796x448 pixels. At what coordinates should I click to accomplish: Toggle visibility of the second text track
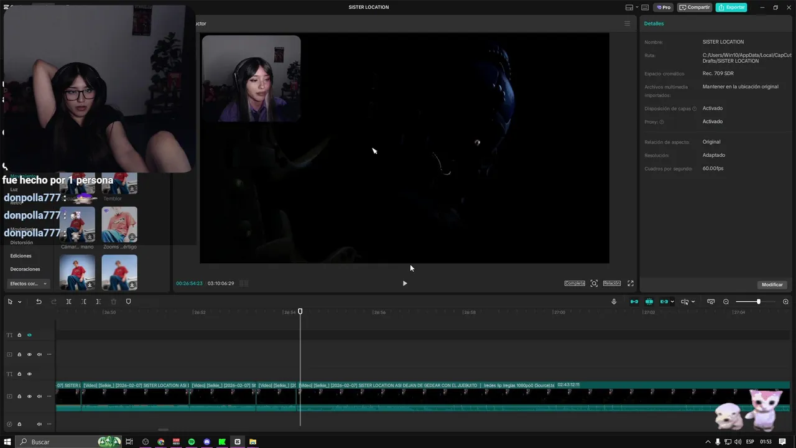tap(29, 374)
